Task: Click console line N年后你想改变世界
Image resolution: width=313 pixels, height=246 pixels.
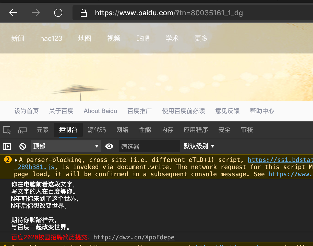Action: coord(40,206)
